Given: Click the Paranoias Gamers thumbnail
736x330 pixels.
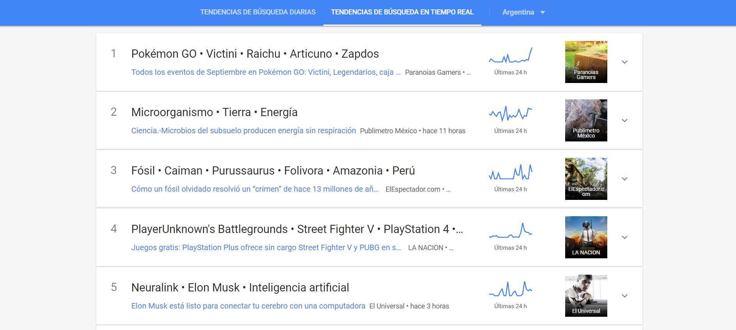Looking at the screenshot, I should (586, 62).
